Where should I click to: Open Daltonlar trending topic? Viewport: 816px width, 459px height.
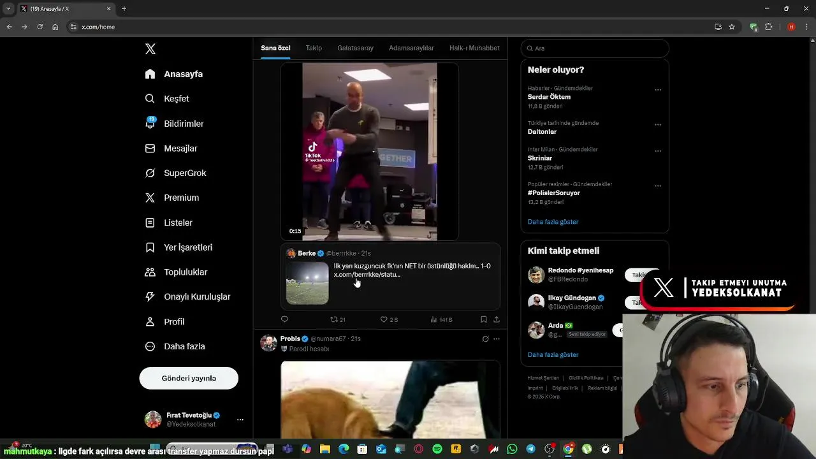(x=542, y=131)
